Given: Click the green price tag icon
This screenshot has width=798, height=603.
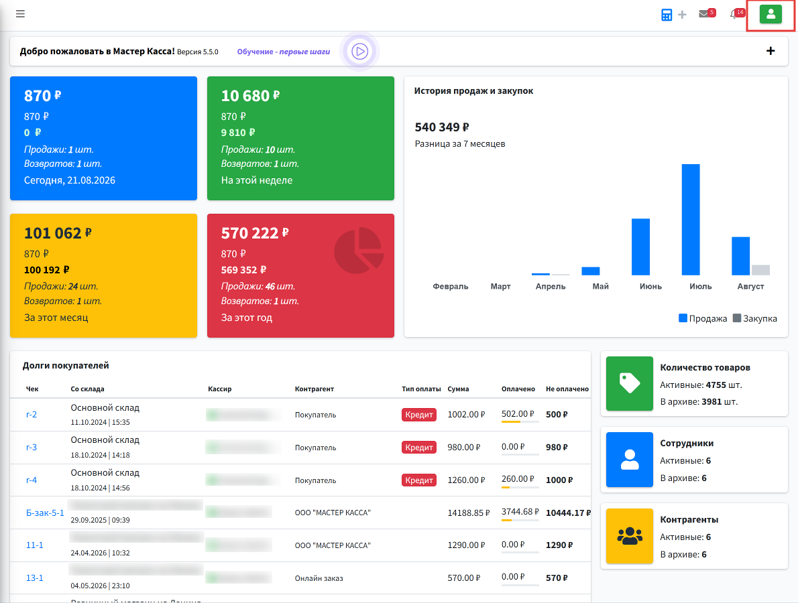Looking at the screenshot, I should click(x=630, y=383).
